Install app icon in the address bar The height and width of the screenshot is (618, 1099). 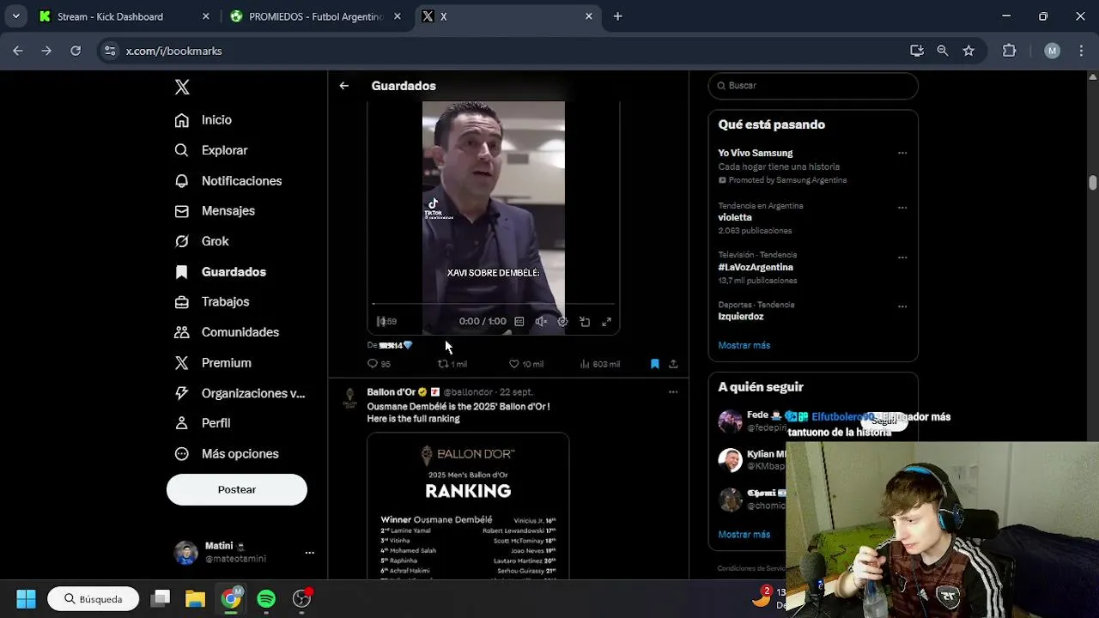(x=917, y=51)
